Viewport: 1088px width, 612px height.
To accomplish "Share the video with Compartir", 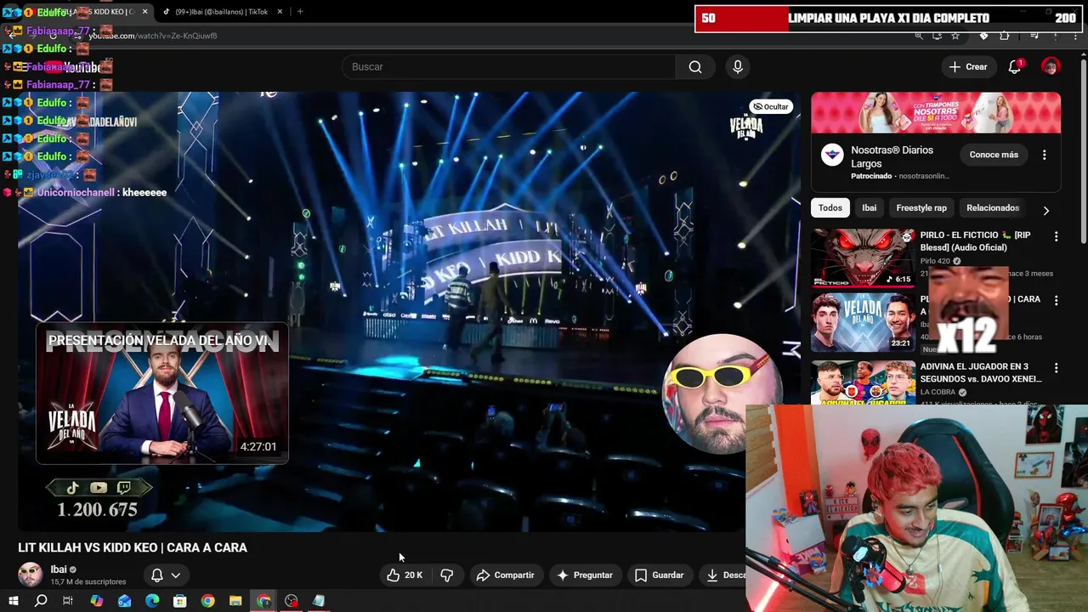I will (x=505, y=575).
